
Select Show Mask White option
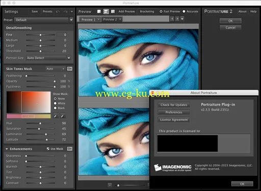pyautogui.click(x=55, y=103)
